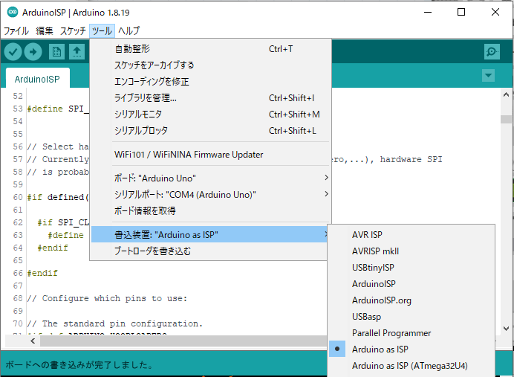Click the New sketch file icon
The height and width of the screenshot is (377, 514).
[56, 51]
